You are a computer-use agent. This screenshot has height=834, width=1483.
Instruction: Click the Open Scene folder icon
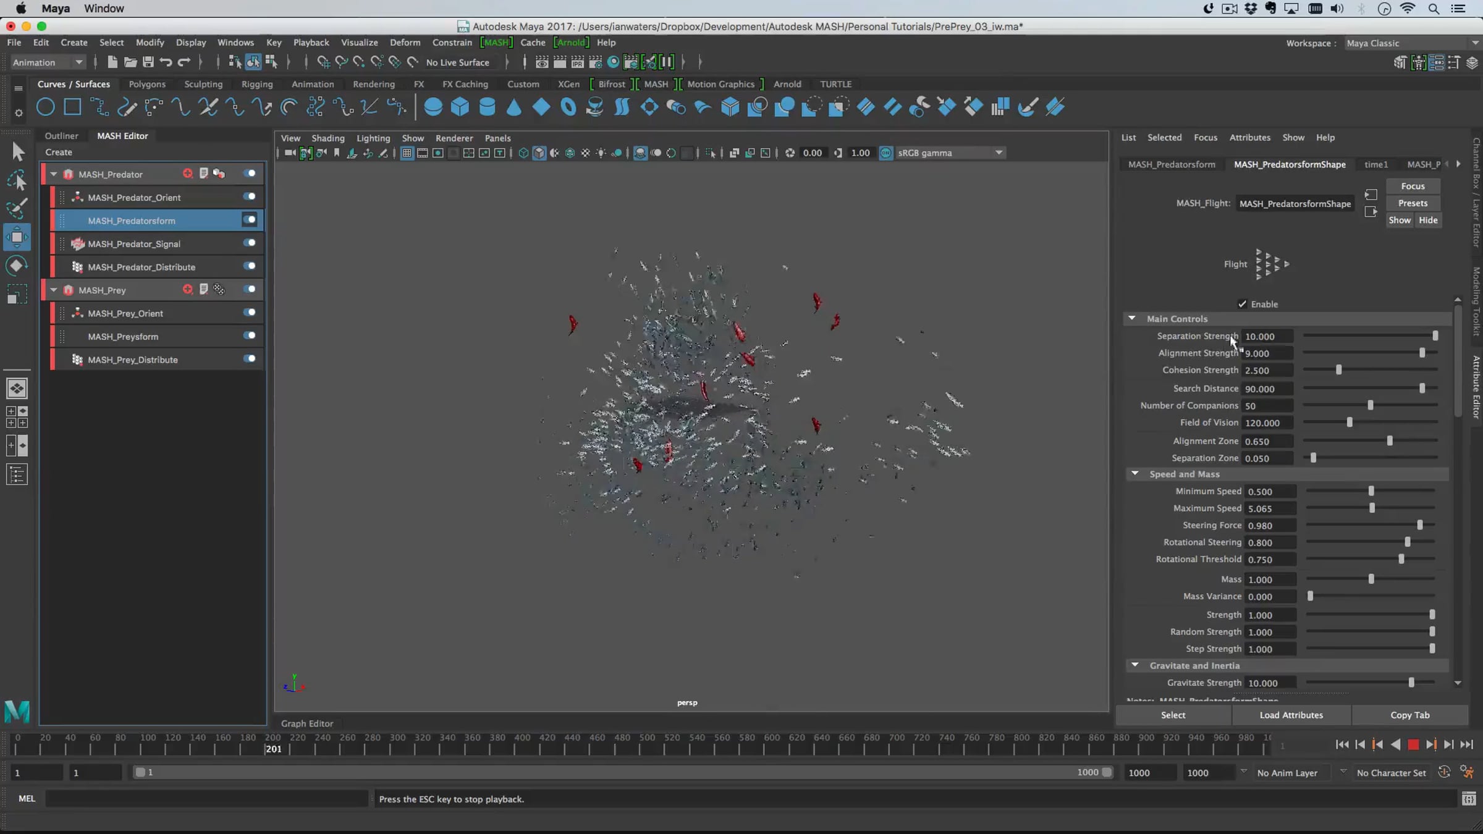(130, 62)
